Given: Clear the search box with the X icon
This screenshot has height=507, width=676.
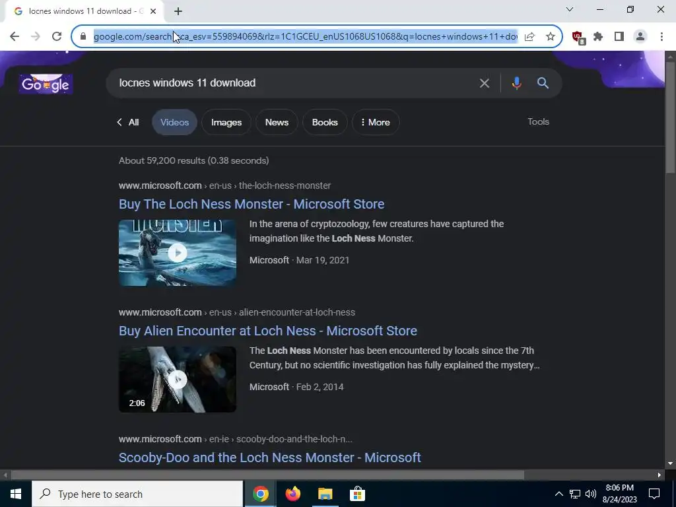Looking at the screenshot, I should [x=484, y=83].
